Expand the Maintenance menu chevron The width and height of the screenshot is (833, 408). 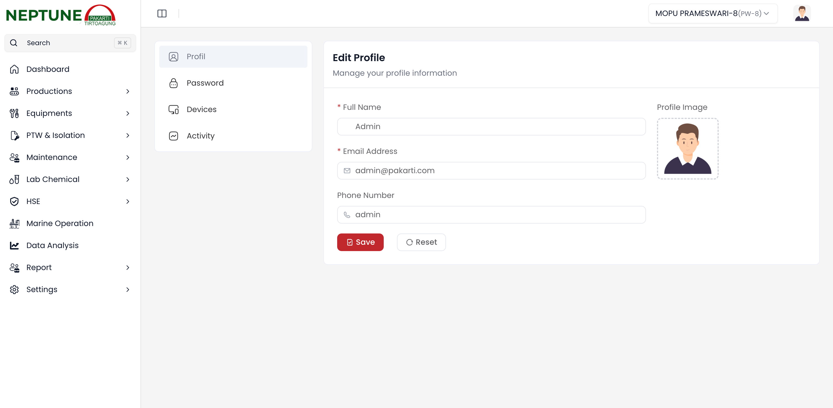(128, 157)
